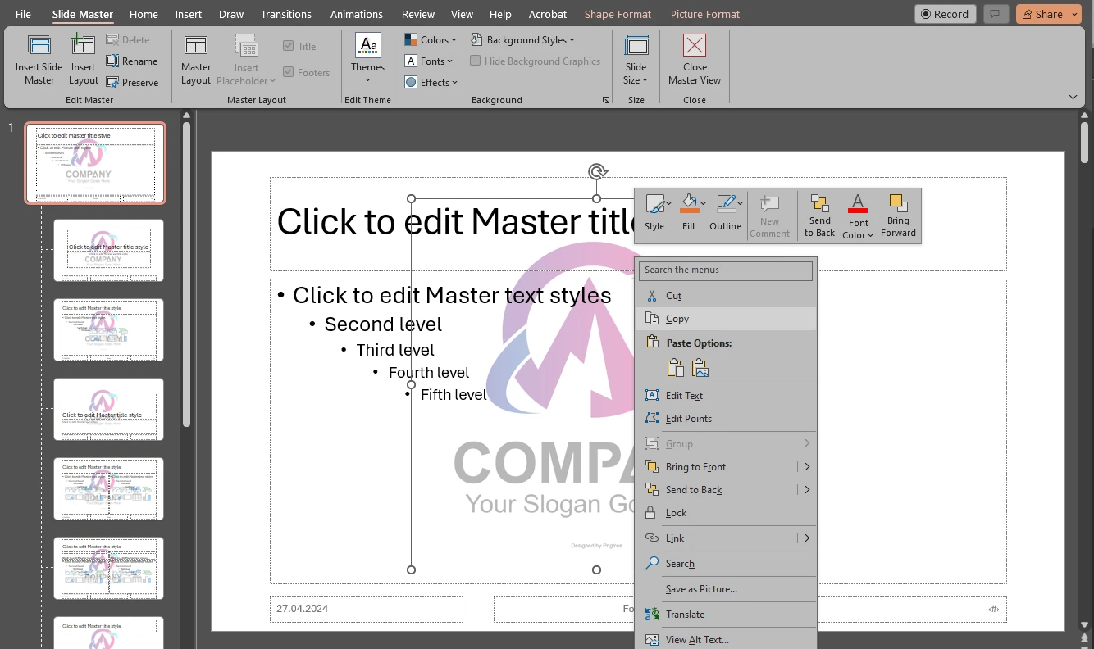Image resolution: width=1094 pixels, height=649 pixels.
Task: Choose Edit Points from the context menu
Action: click(x=687, y=418)
